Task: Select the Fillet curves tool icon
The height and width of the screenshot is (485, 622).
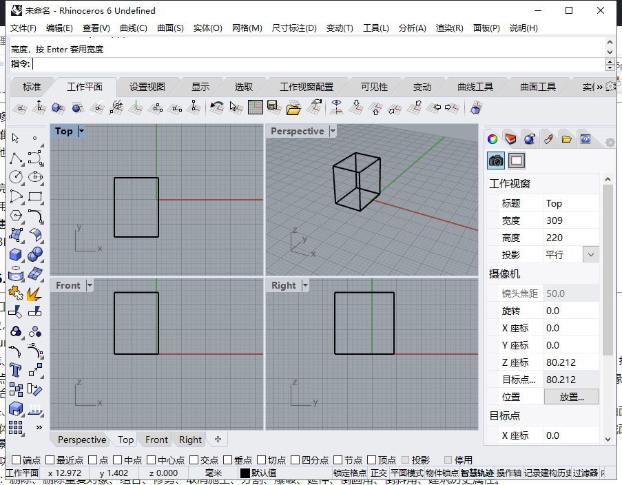Action: (x=35, y=216)
